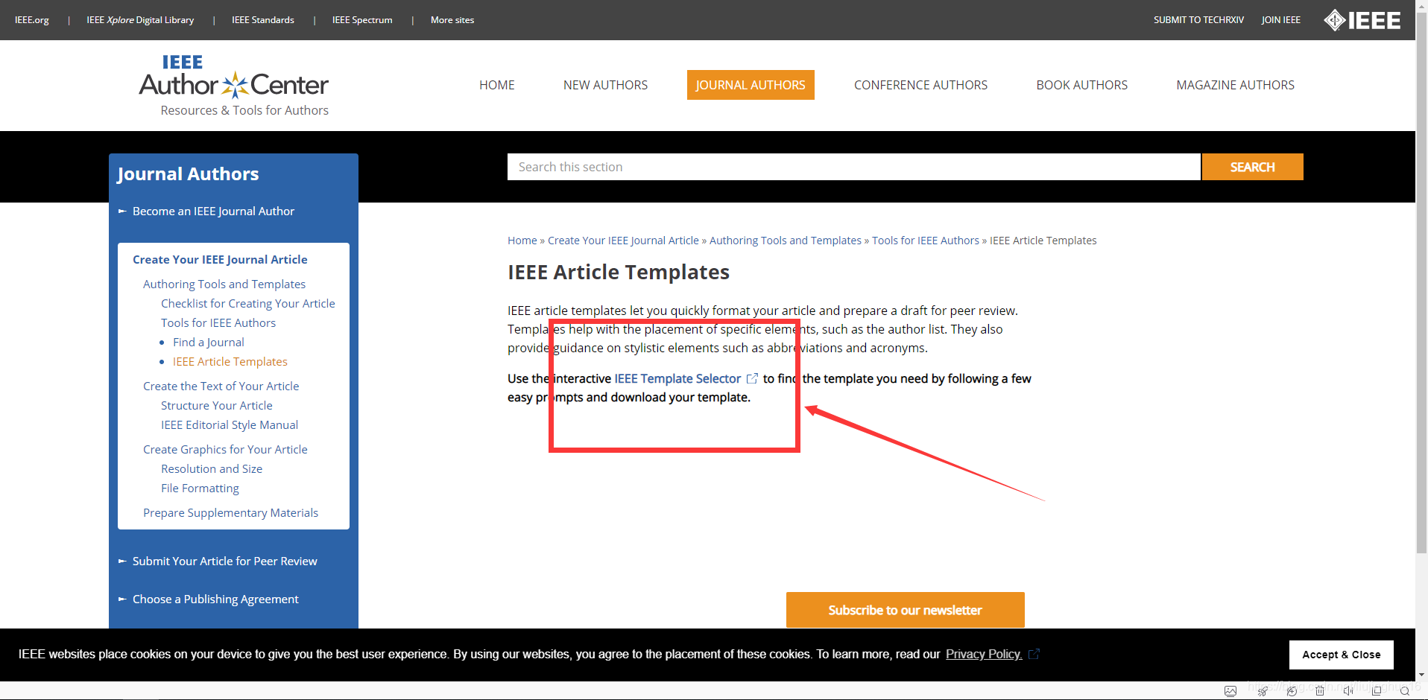Open MAGAZINE AUTHORS section
The image size is (1428, 700).
1235,85
